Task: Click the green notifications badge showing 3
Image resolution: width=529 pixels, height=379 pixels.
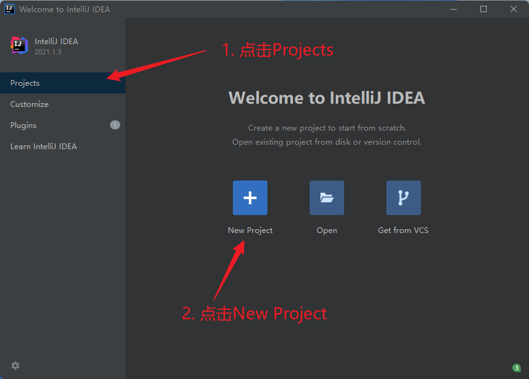Action: coord(516,367)
